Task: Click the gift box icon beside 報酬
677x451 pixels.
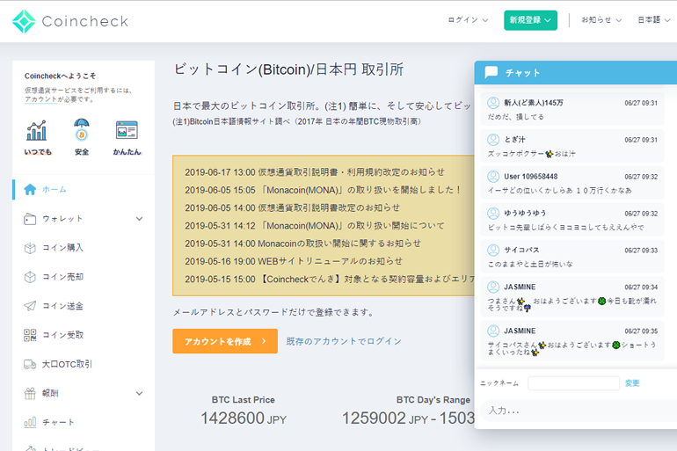Action: (30, 393)
